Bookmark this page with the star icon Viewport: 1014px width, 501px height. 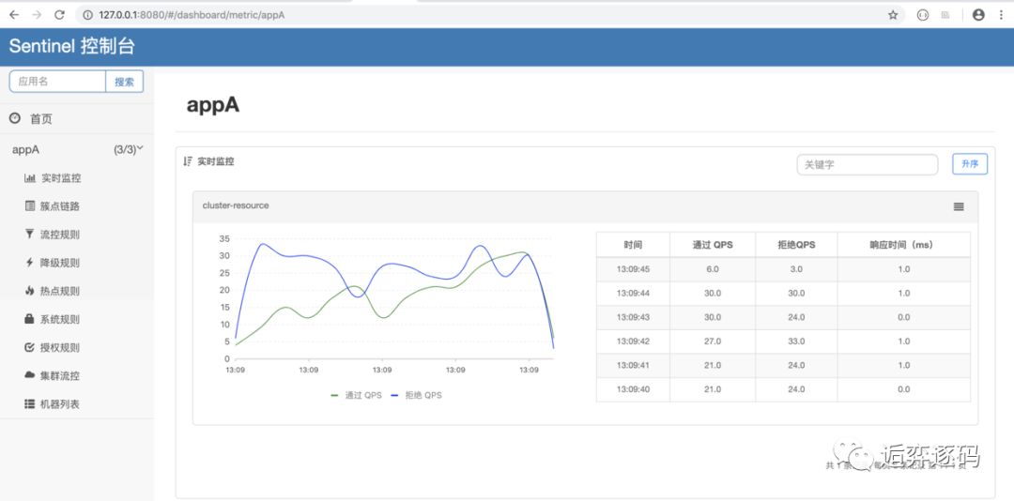pos(893,15)
